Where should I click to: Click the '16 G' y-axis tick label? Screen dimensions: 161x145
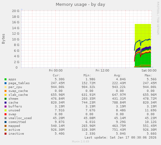(x=16, y=22)
